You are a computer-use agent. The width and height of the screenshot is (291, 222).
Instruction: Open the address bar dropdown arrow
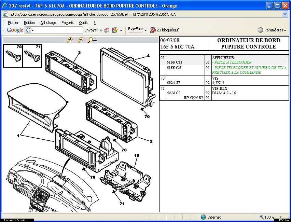pyautogui.click(x=285, y=14)
